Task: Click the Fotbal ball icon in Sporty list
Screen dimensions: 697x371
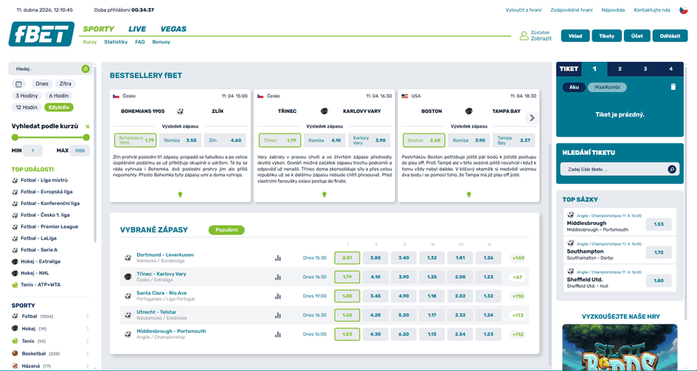Action: point(15,316)
